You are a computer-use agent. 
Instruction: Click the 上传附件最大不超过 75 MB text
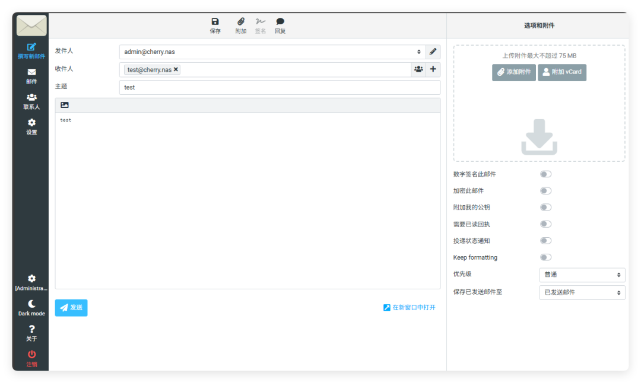point(539,56)
